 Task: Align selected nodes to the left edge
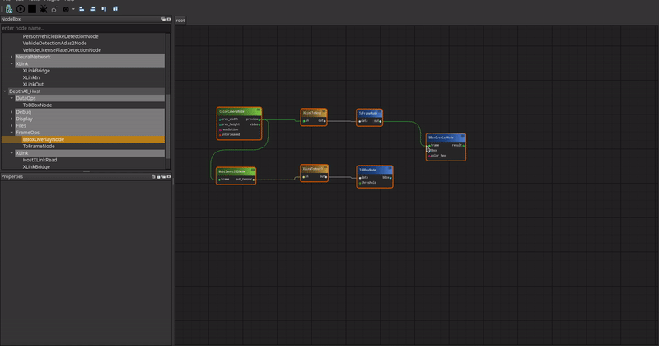82,9
